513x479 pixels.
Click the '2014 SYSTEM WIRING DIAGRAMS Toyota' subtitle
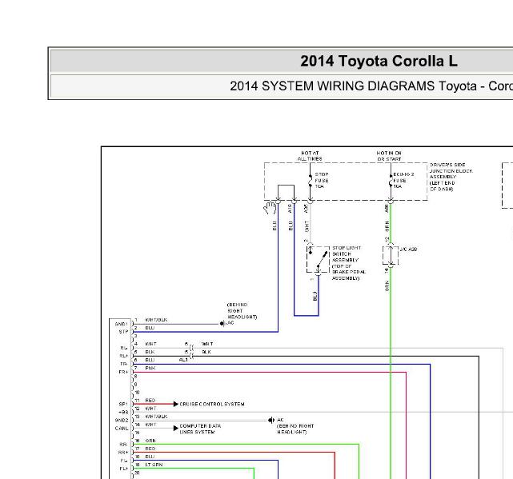click(x=354, y=86)
